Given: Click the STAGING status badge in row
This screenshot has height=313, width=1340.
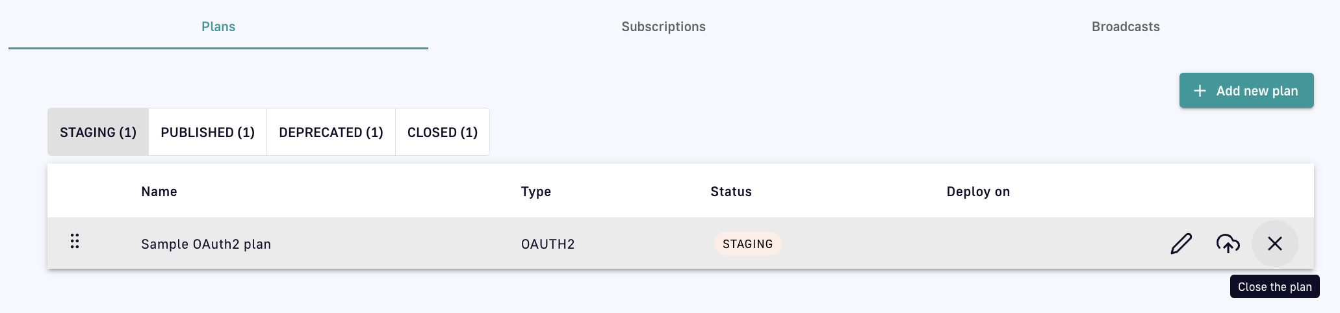Looking at the screenshot, I should tap(747, 244).
